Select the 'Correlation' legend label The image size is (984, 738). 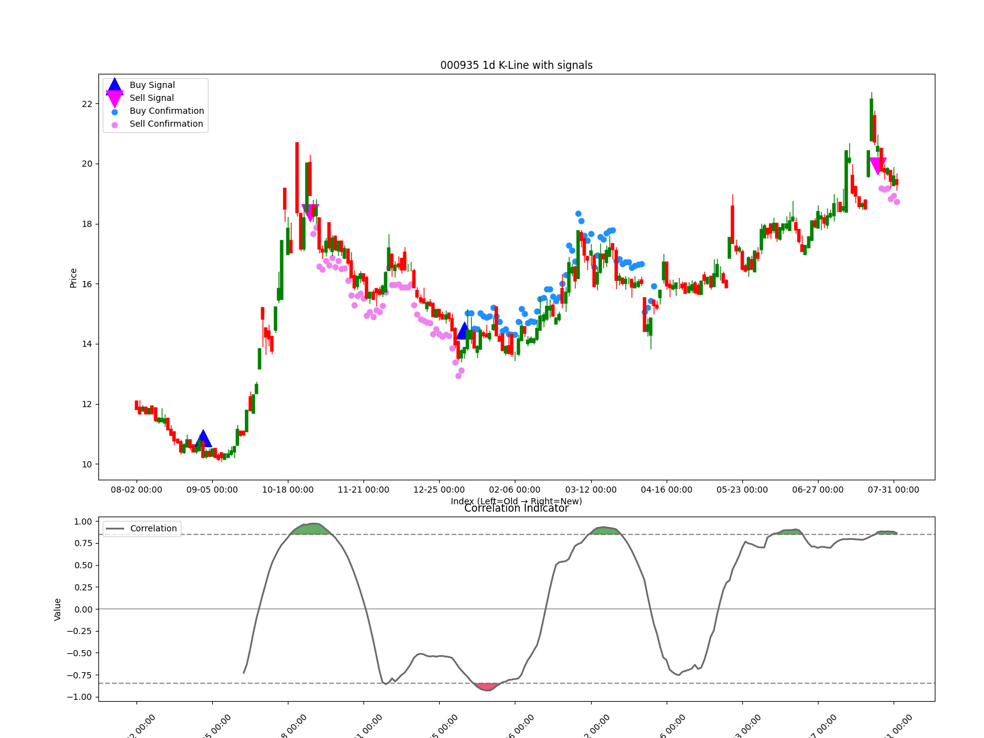click(153, 529)
